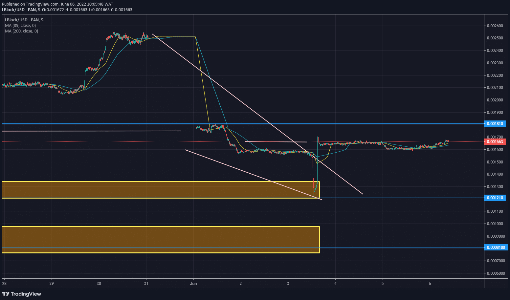Click the 0.0009000 price axis label
Screen dimensions: 510x300
pos(496,236)
